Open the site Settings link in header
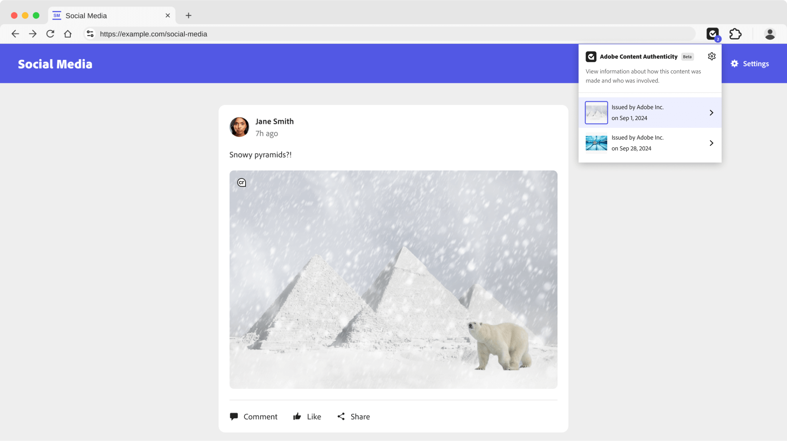This screenshot has width=787, height=441. coord(750,64)
